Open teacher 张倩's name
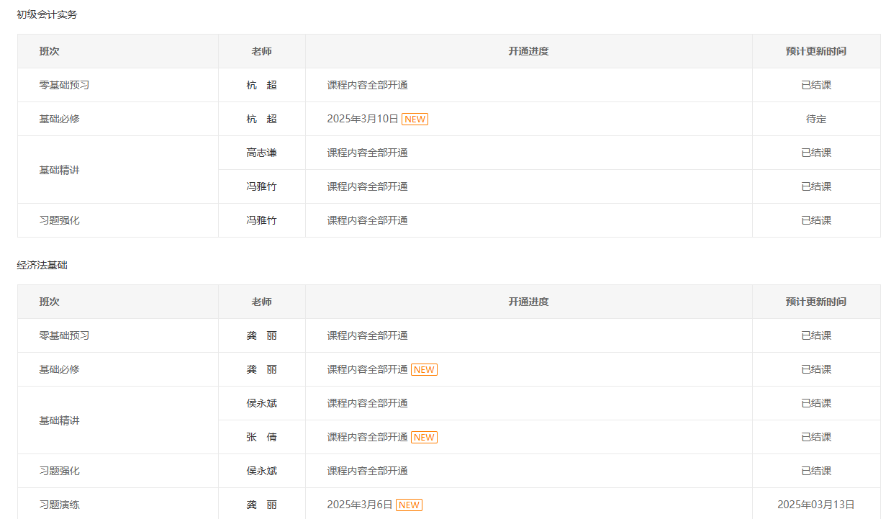 261,437
